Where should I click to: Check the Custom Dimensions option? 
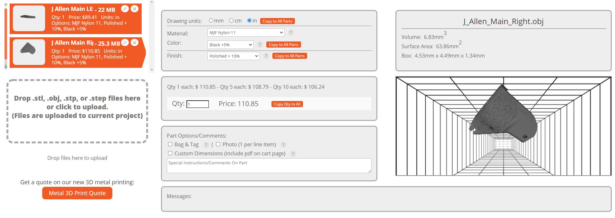click(170, 153)
